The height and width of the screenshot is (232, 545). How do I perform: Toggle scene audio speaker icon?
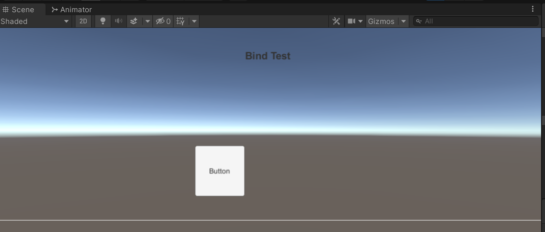tap(119, 21)
